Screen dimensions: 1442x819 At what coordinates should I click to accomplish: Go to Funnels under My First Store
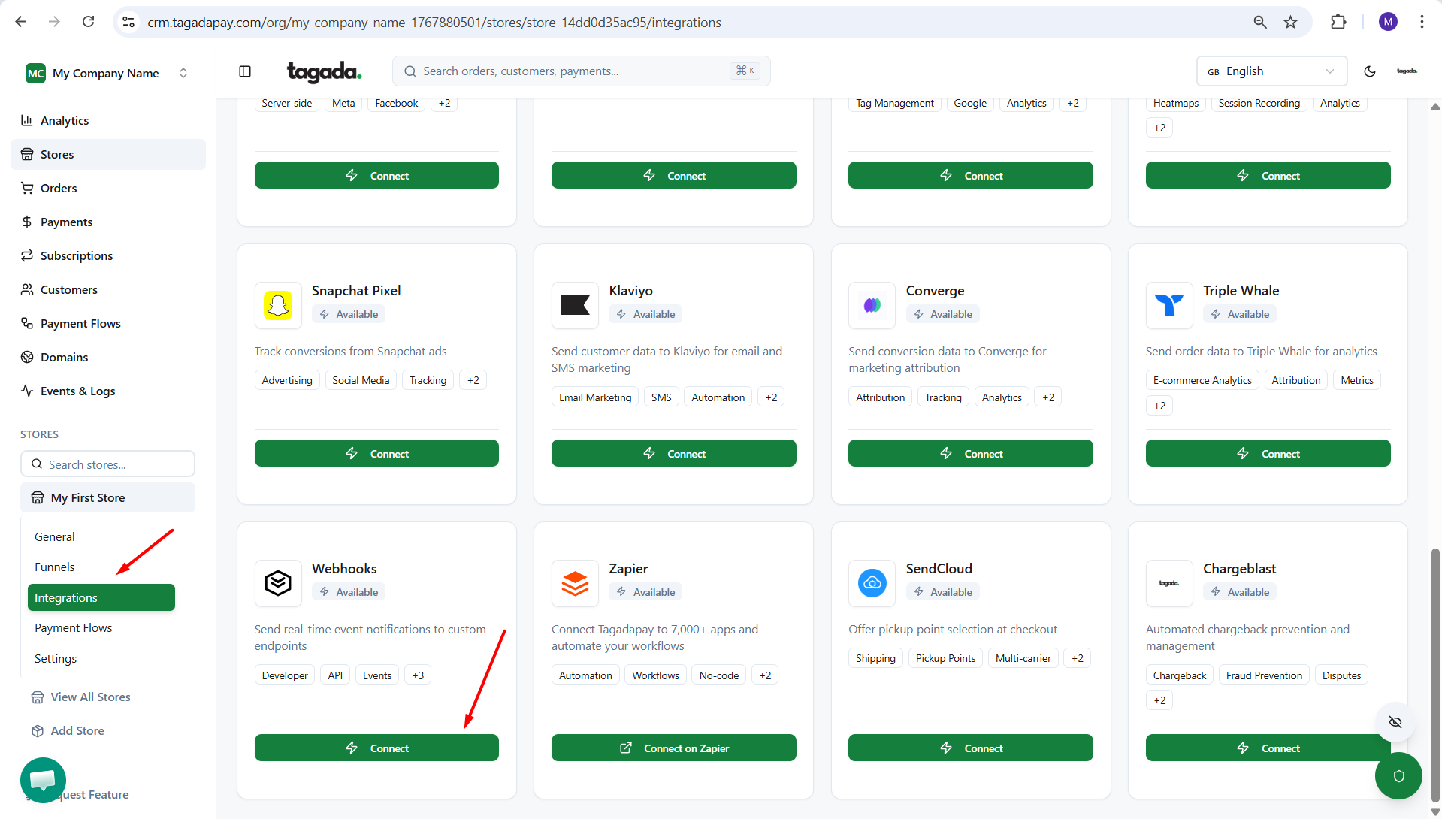point(54,567)
